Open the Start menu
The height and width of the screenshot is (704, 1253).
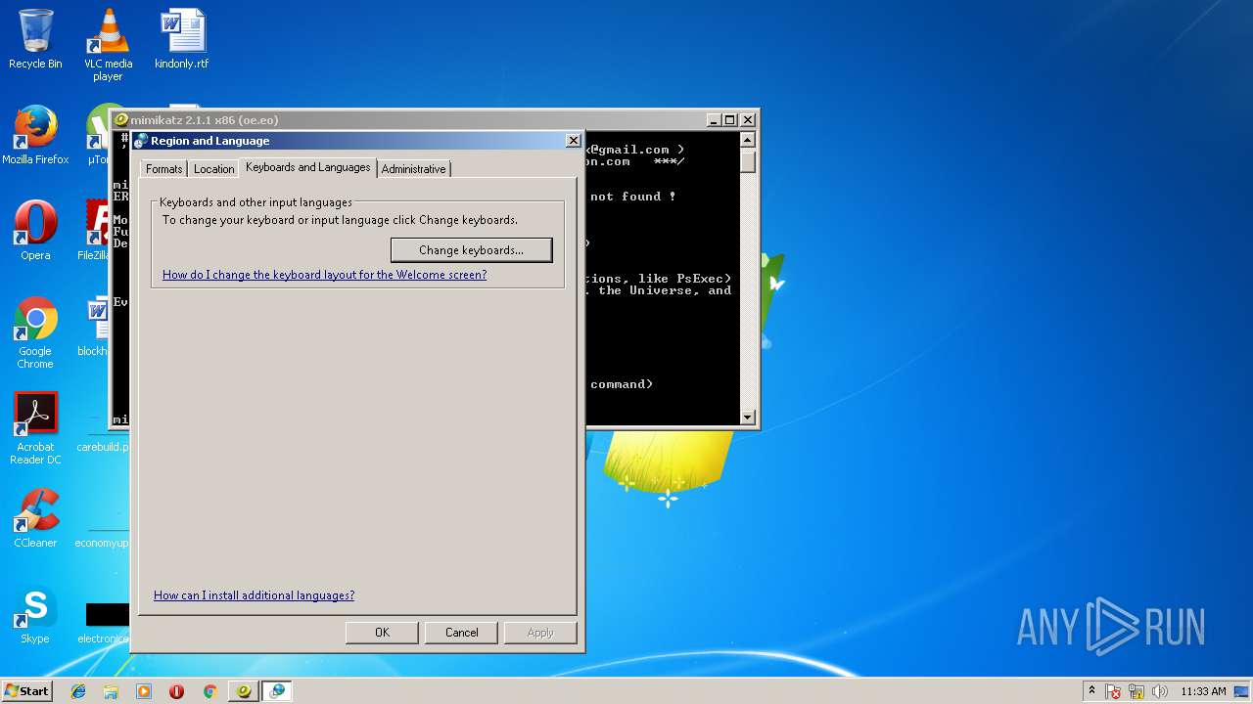[x=26, y=691]
